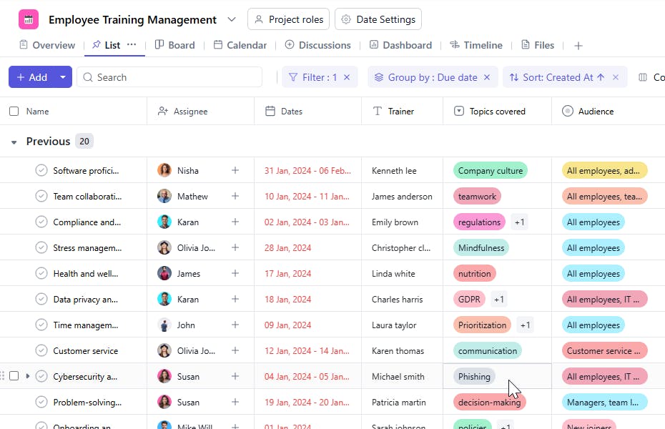665x429 pixels.
Task: Open the date 28 Jan, 2024
Action: 288,248
